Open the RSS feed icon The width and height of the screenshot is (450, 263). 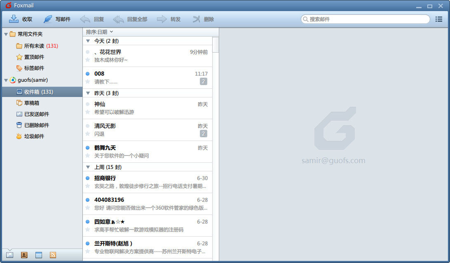53,255
